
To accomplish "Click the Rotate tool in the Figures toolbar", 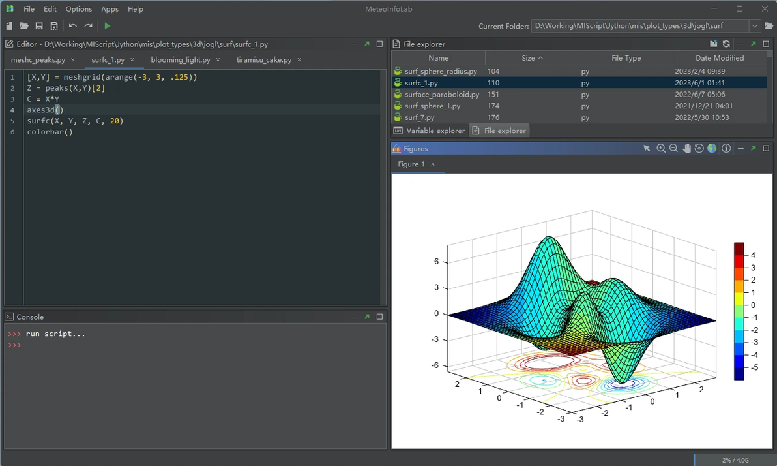I will coord(699,149).
